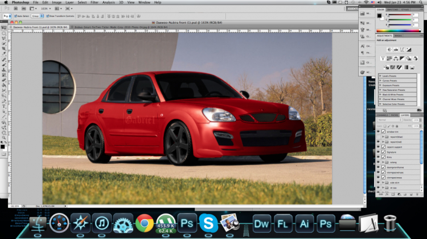Image resolution: width=427 pixels, height=239 pixels.
Task: Click the Black & White adjustment icon
Action: (402, 58)
